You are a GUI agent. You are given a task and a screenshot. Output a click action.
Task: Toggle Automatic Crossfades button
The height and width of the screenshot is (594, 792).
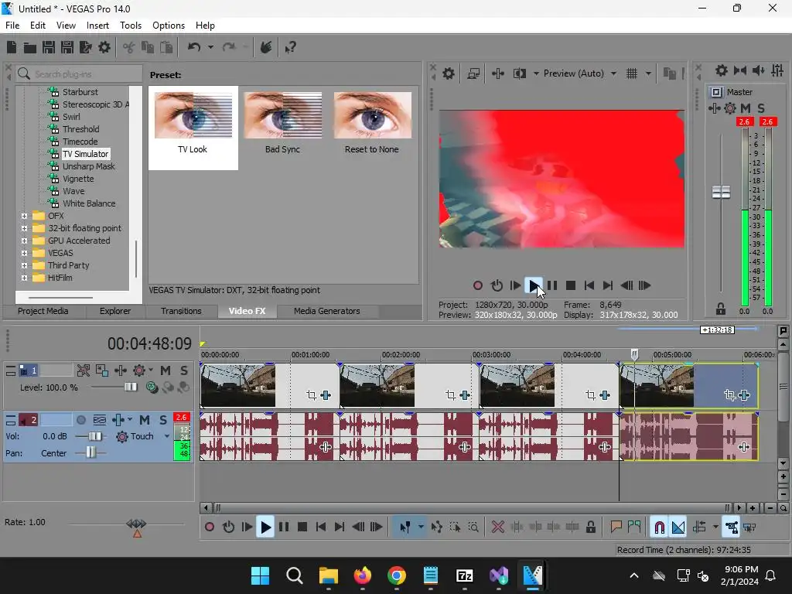pyautogui.click(x=678, y=527)
